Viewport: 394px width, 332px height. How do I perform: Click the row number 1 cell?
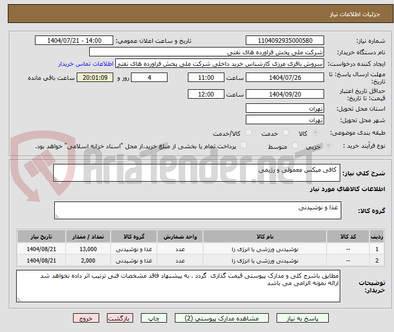click(x=377, y=249)
